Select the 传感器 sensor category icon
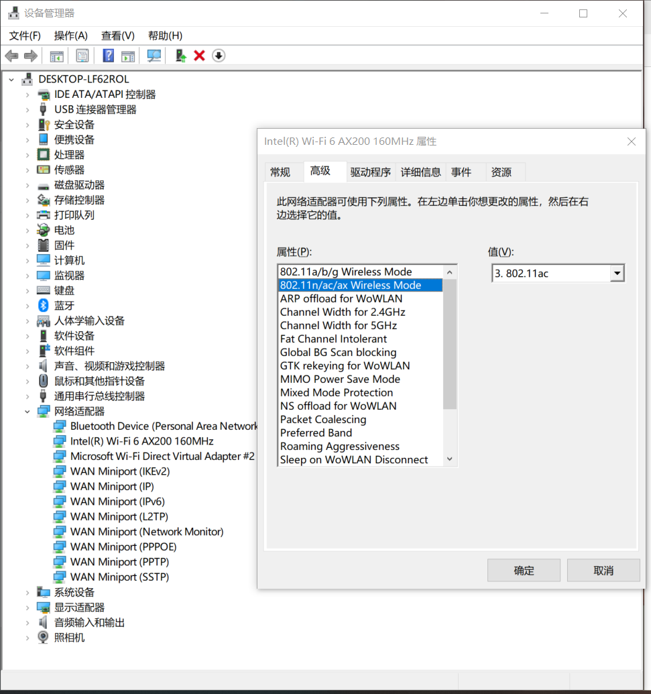 [x=44, y=170]
